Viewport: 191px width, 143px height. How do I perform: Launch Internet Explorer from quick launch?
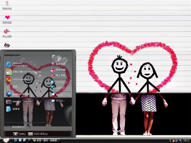[x=16, y=140]
